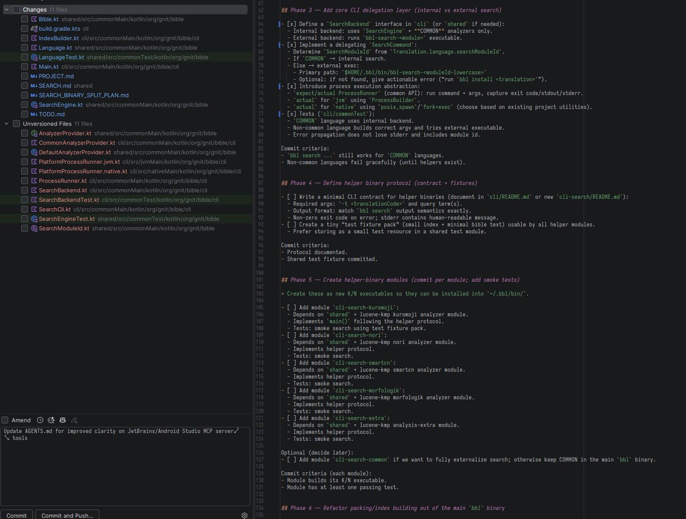This screenshot has width=686, height=519.
Task: Tick the checkbox for Bible.kt
Action: point(25,19)
